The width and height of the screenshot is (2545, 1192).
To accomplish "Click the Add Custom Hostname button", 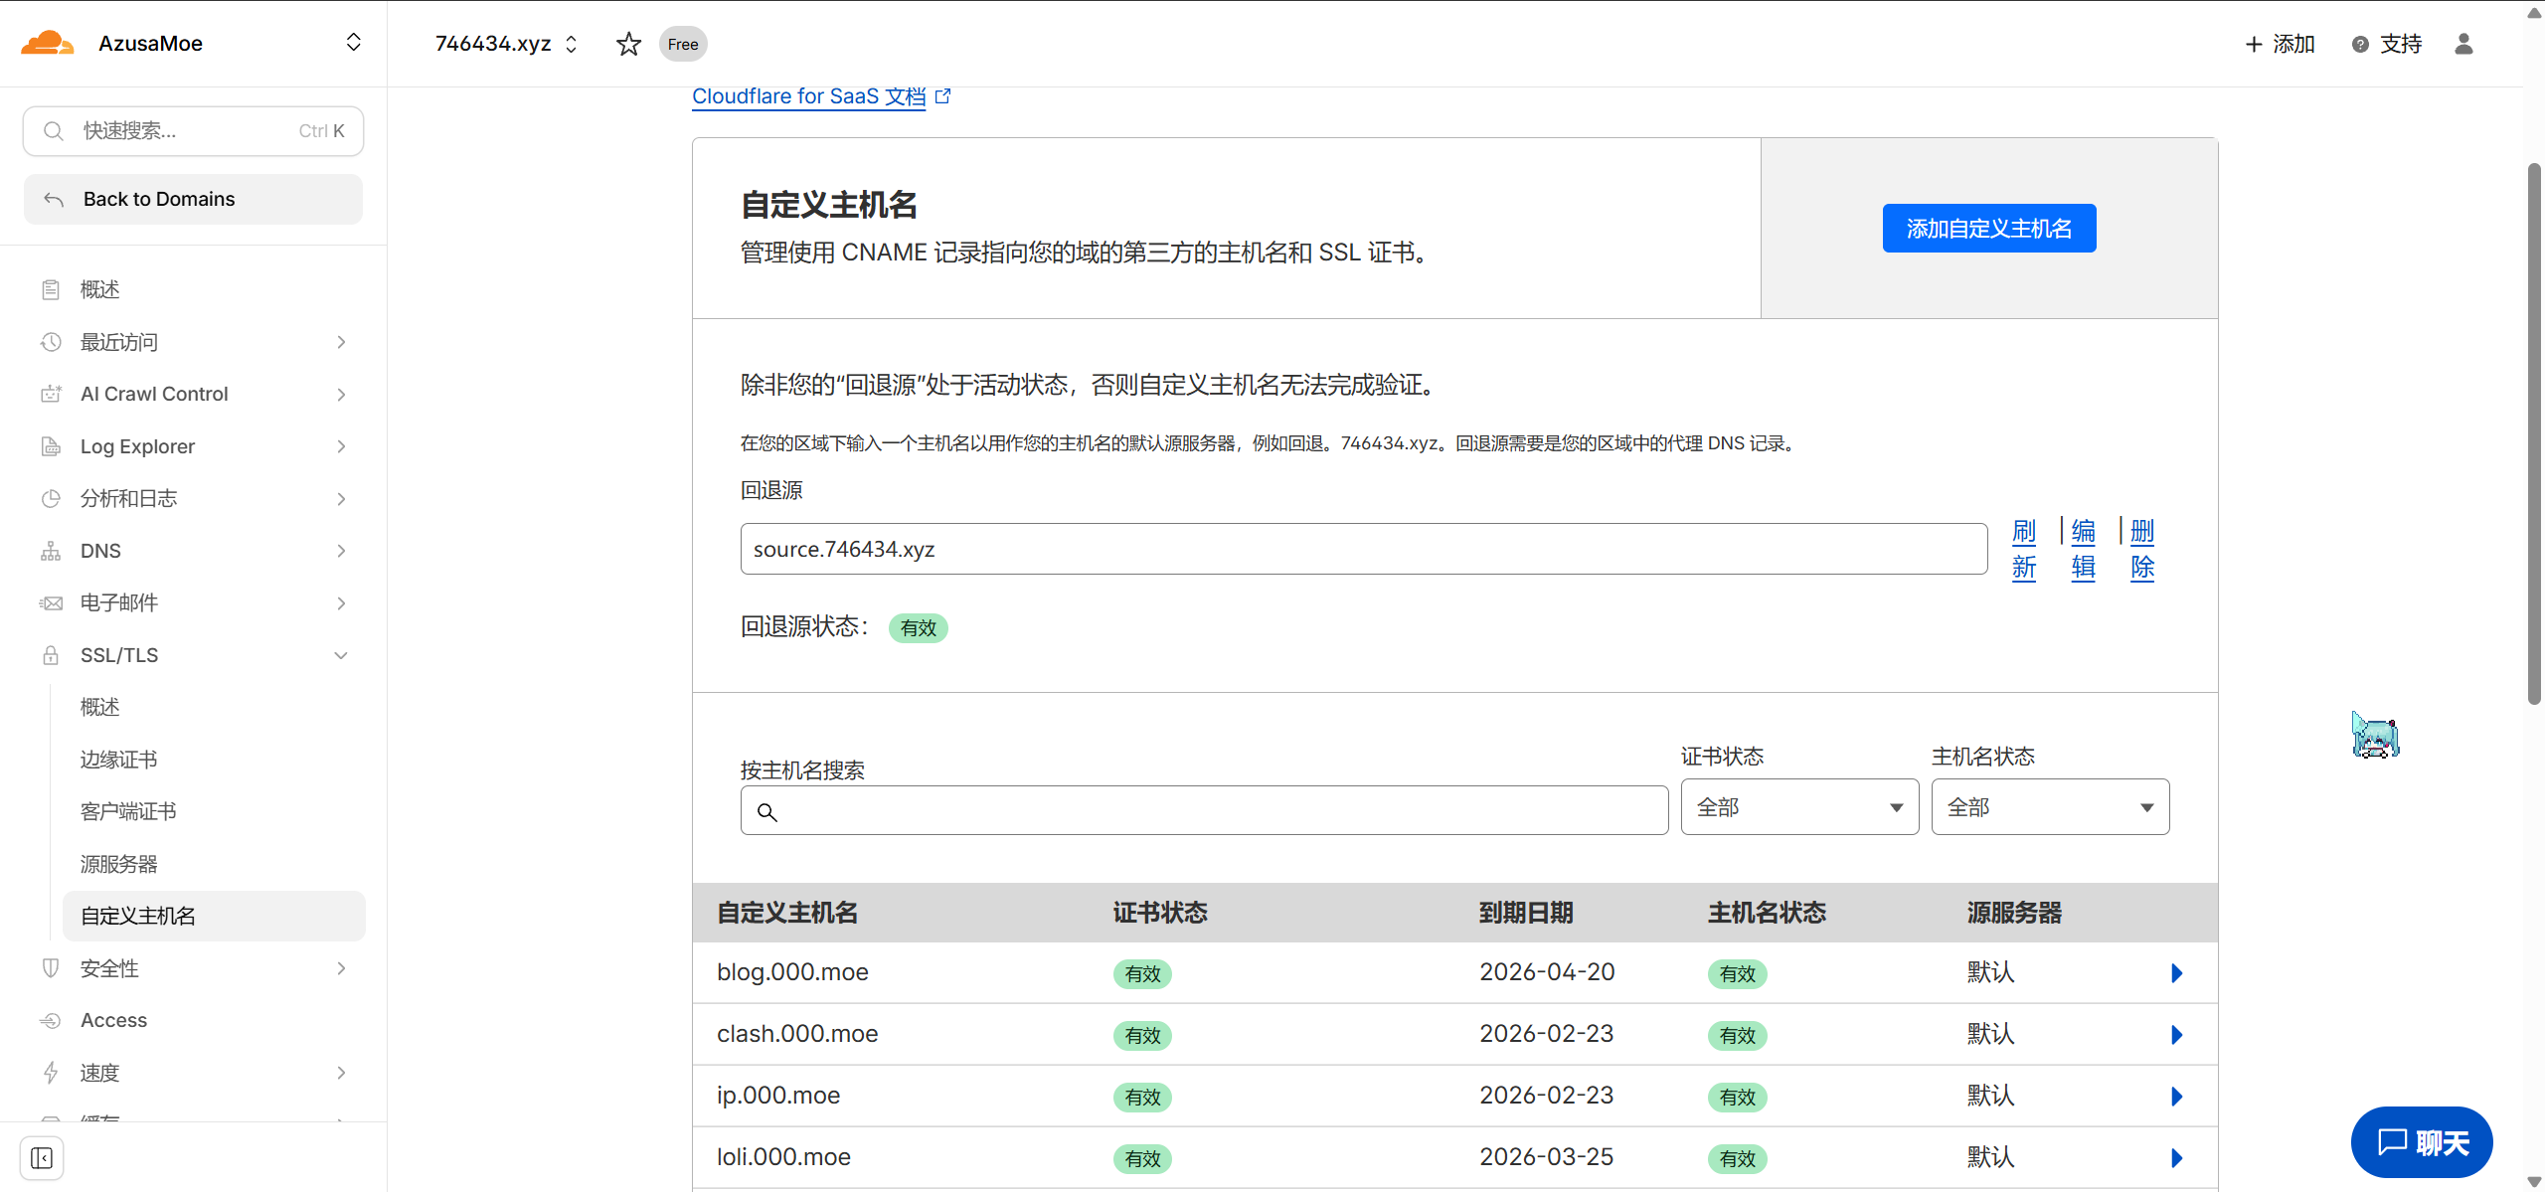I will (1988, 229).
